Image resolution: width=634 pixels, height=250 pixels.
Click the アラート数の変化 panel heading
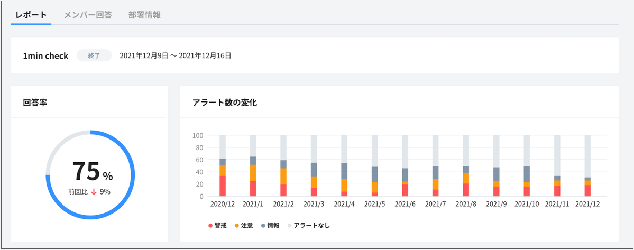(225, 103)
